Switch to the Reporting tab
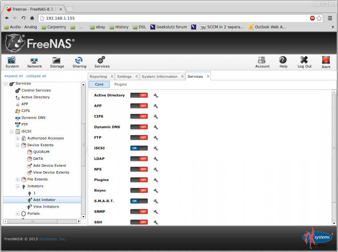Viewport: 338px width, 252px height. pos(98,76)
